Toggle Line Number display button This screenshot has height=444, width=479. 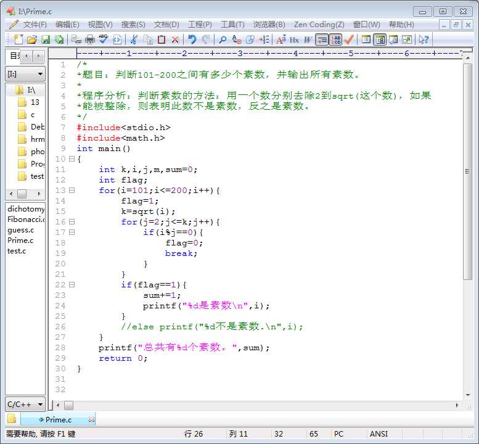(x=335, y=39)
